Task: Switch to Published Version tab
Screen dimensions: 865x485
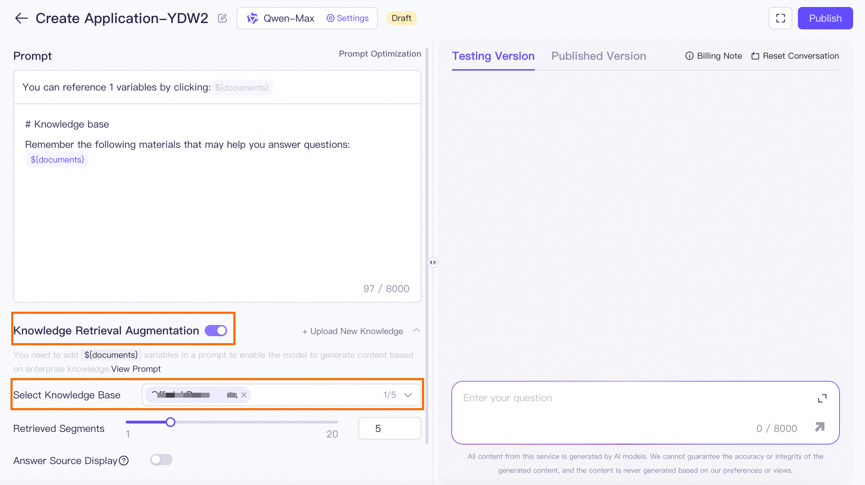Action: coord(598,56)
